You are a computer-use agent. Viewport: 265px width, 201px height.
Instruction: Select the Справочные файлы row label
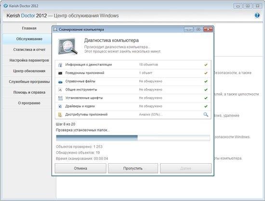80,81
